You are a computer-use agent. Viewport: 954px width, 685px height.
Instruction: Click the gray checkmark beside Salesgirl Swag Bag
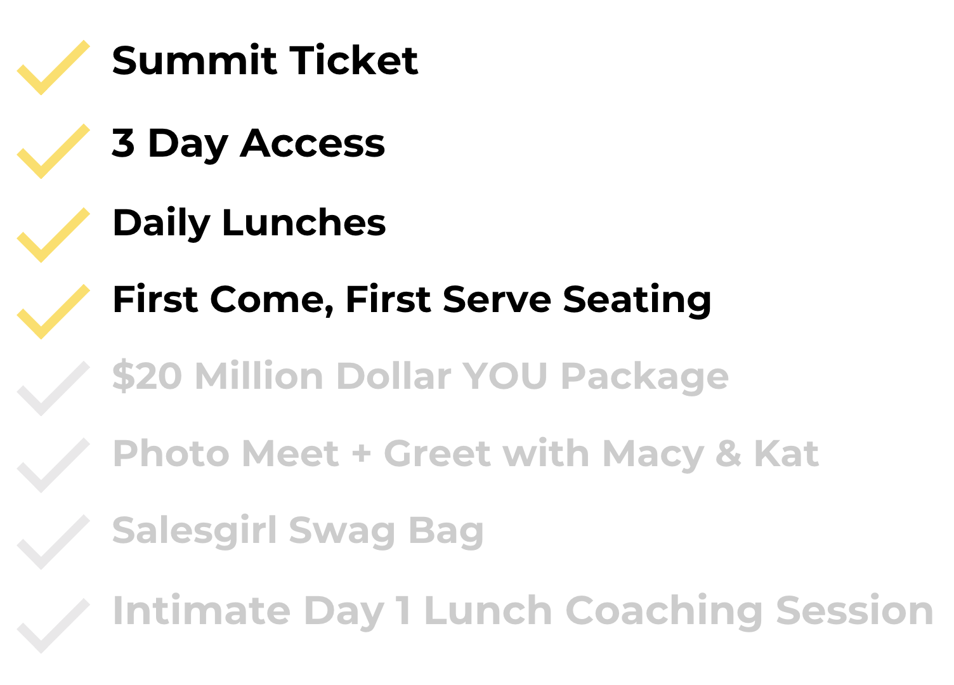(52, 543)
